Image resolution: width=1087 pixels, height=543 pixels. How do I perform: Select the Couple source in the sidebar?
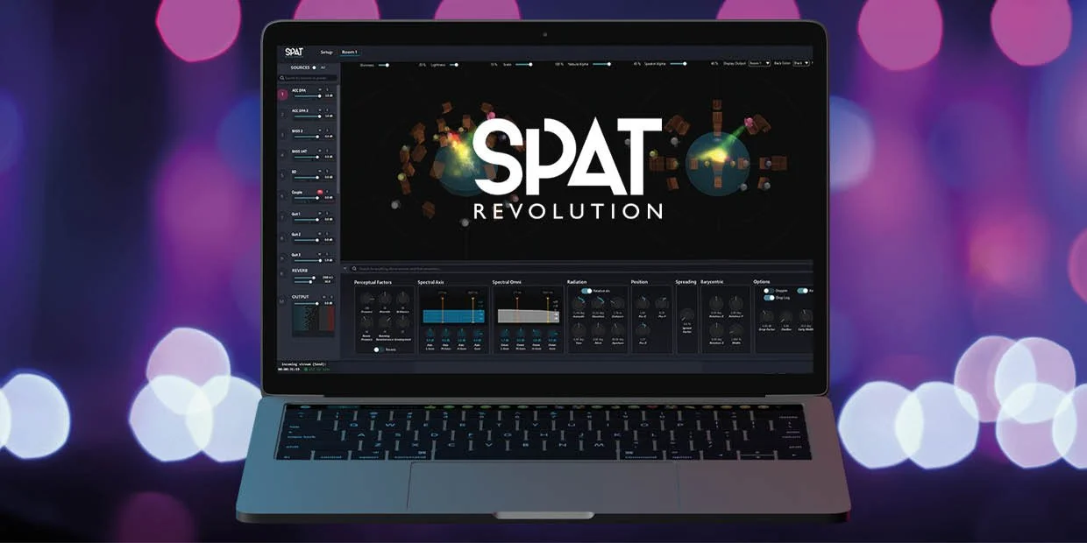point(295,191)
